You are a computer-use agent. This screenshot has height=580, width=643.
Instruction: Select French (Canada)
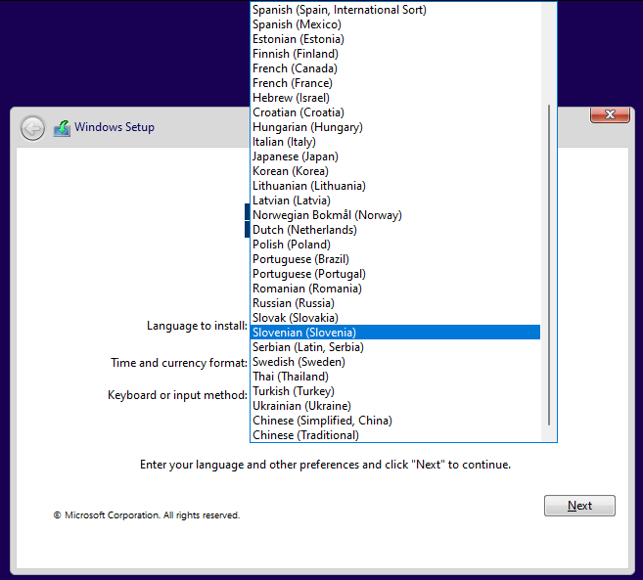point(395,68)
